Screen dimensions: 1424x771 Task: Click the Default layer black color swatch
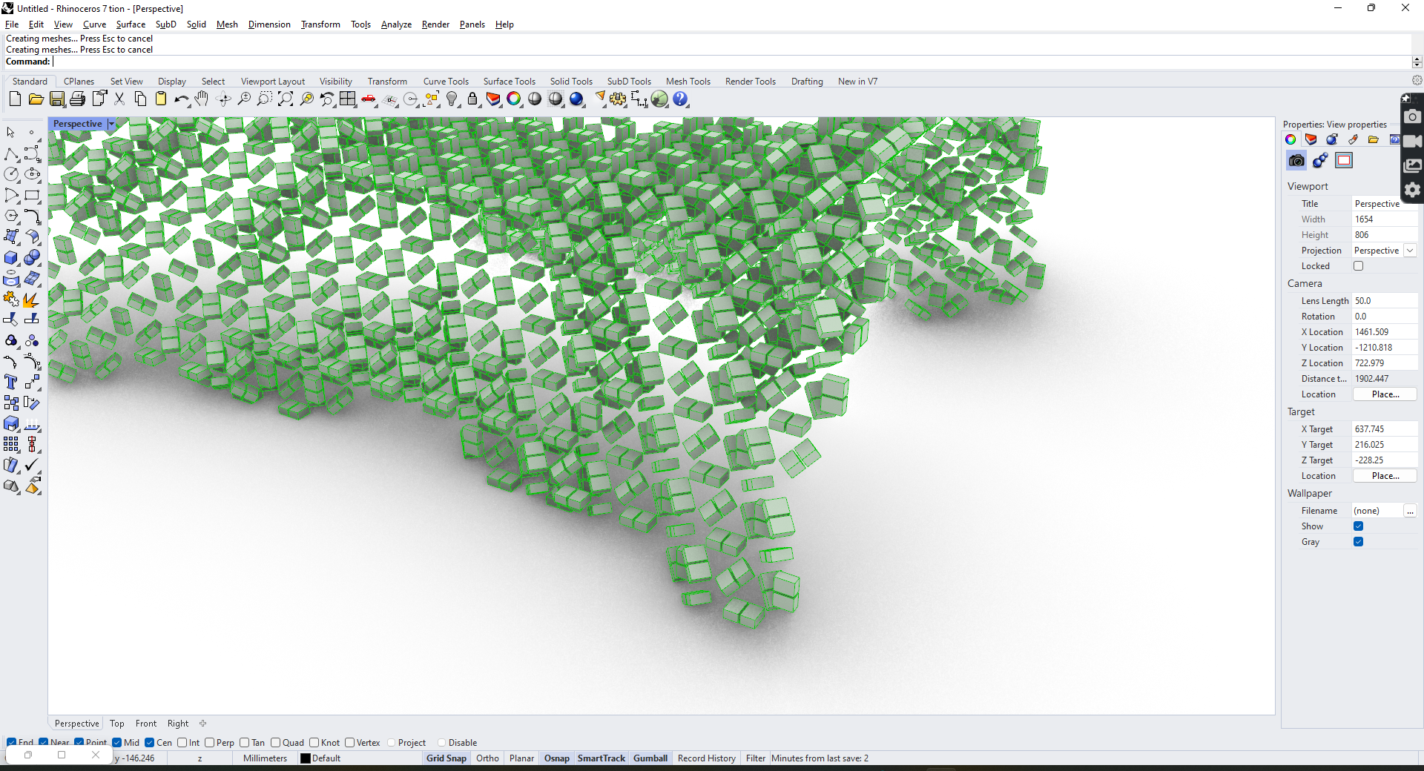(x=305, y=758)
